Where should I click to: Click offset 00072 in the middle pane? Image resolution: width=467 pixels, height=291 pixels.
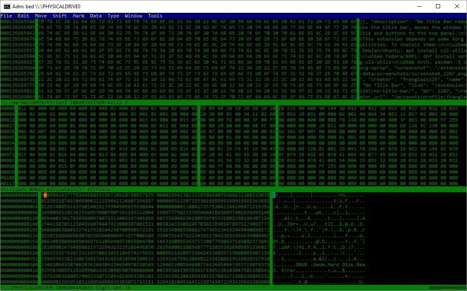pyautogui.click(x=8, y=155)
